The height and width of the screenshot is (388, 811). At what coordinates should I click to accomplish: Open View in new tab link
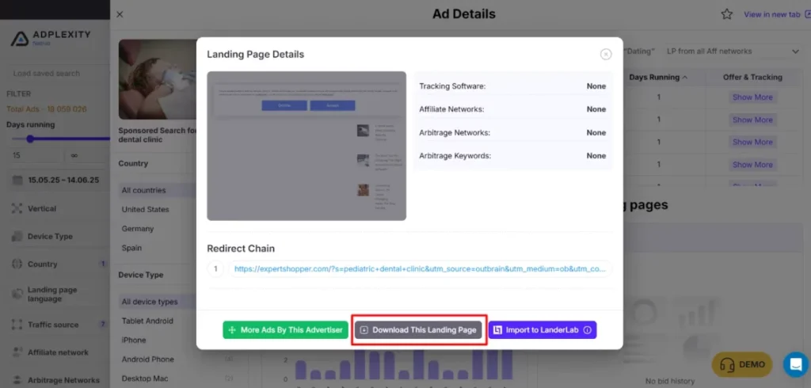pyautogui.click(x=771, y=14)
